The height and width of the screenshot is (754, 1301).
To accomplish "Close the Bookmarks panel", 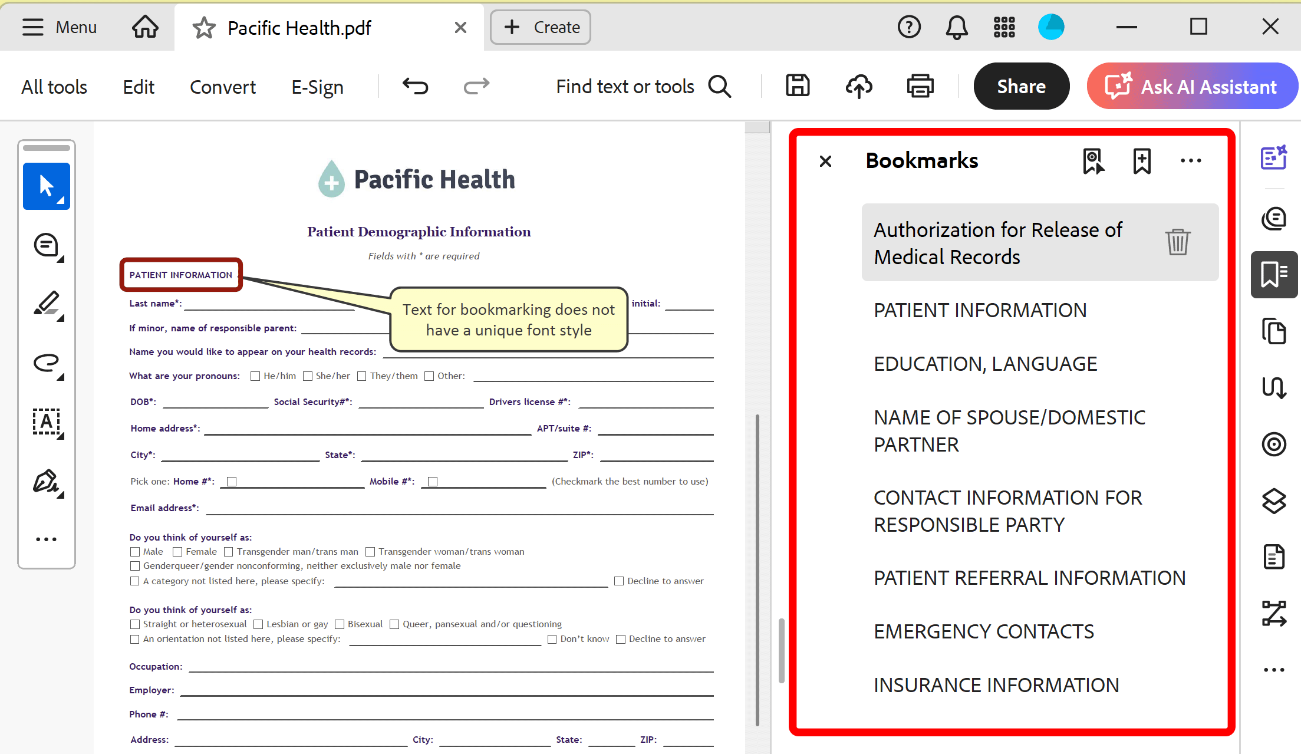I will [825, 161].
